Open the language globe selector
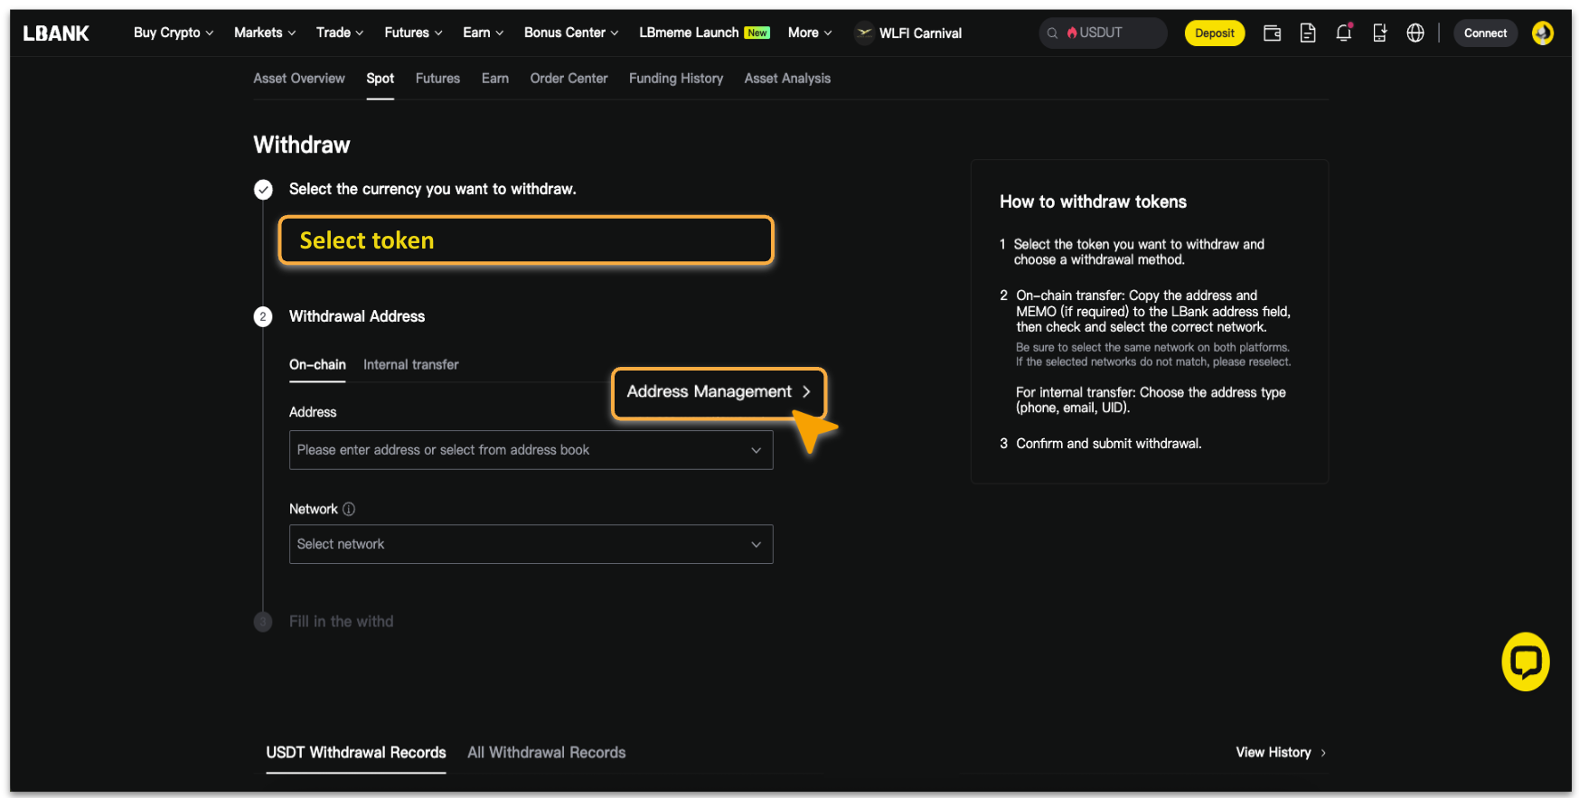1579x798 pixels. [1415, 33]
